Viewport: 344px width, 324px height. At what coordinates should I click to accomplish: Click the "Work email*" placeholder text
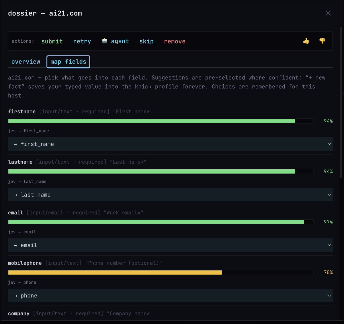point(124,212)
